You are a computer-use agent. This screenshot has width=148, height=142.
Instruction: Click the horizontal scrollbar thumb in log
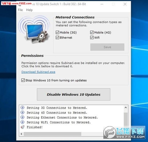click(x=53, y=134)
